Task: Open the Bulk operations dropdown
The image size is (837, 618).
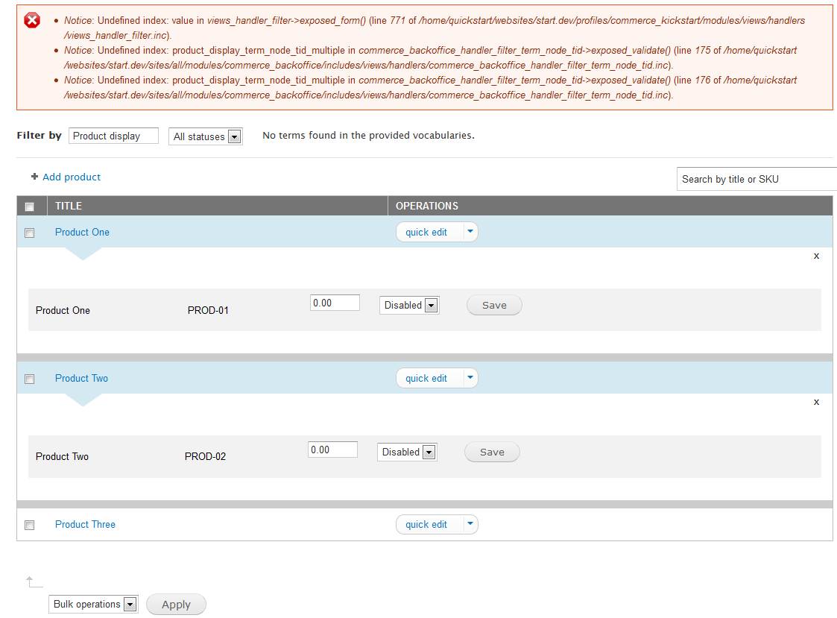Action: pyautogui.click(x=132, y=604)
